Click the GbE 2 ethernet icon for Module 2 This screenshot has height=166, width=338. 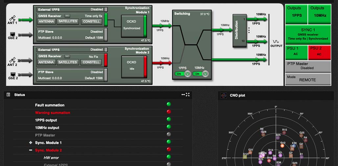[x=13, y=74]
